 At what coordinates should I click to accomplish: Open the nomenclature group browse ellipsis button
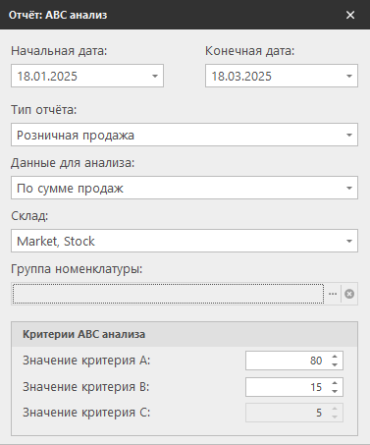click(x=333, y=294)
